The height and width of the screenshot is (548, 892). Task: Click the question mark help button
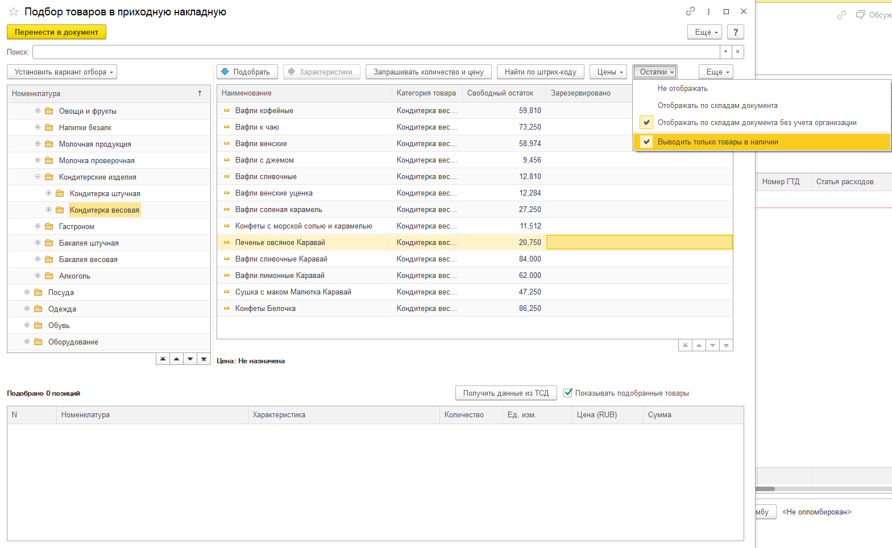click(736, 32)
